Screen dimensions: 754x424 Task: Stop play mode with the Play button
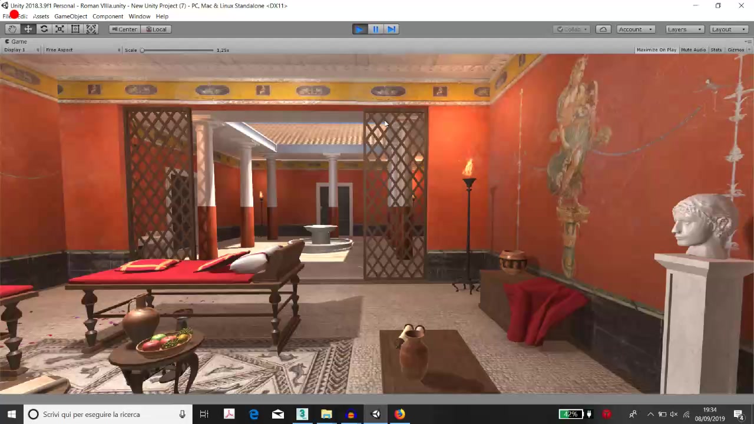click(x=359, y=29)
